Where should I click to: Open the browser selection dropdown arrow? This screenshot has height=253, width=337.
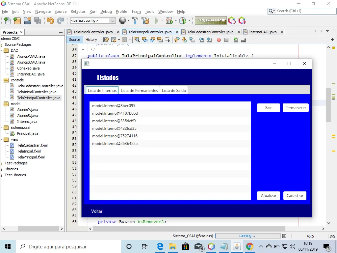129,21
